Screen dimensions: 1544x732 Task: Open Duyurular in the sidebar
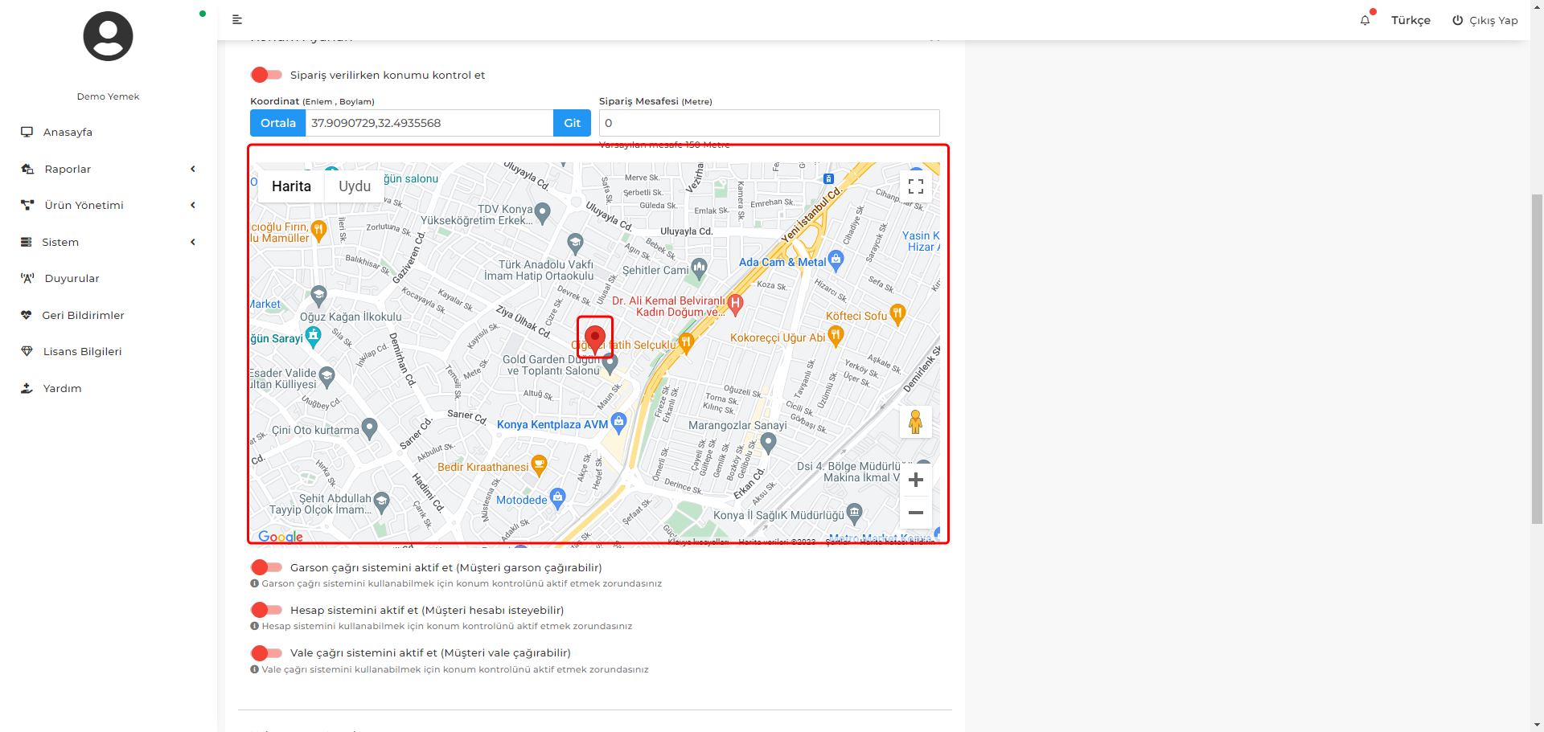(x=72, y=278)
